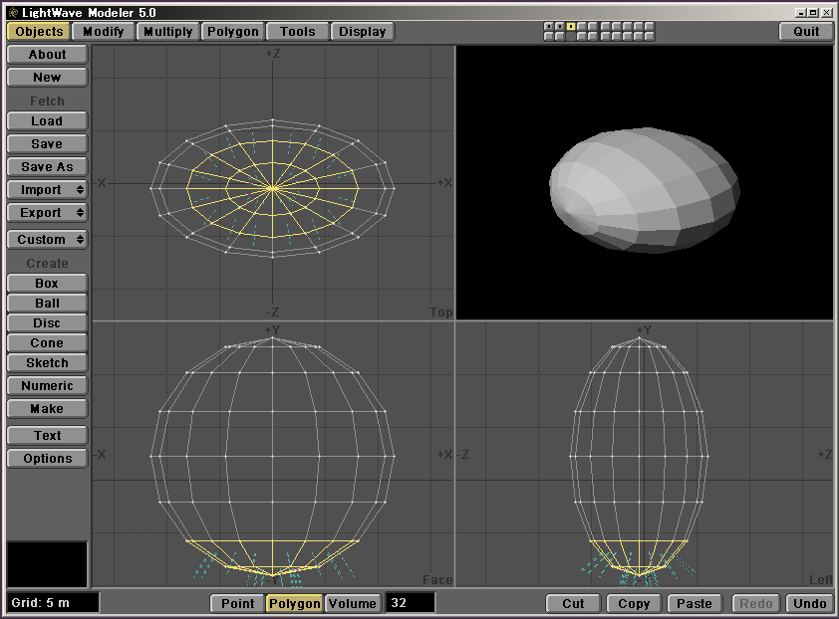Open the Custom macros dropdown
Screen dimensions: 839x619
click(x=47, y=240)
